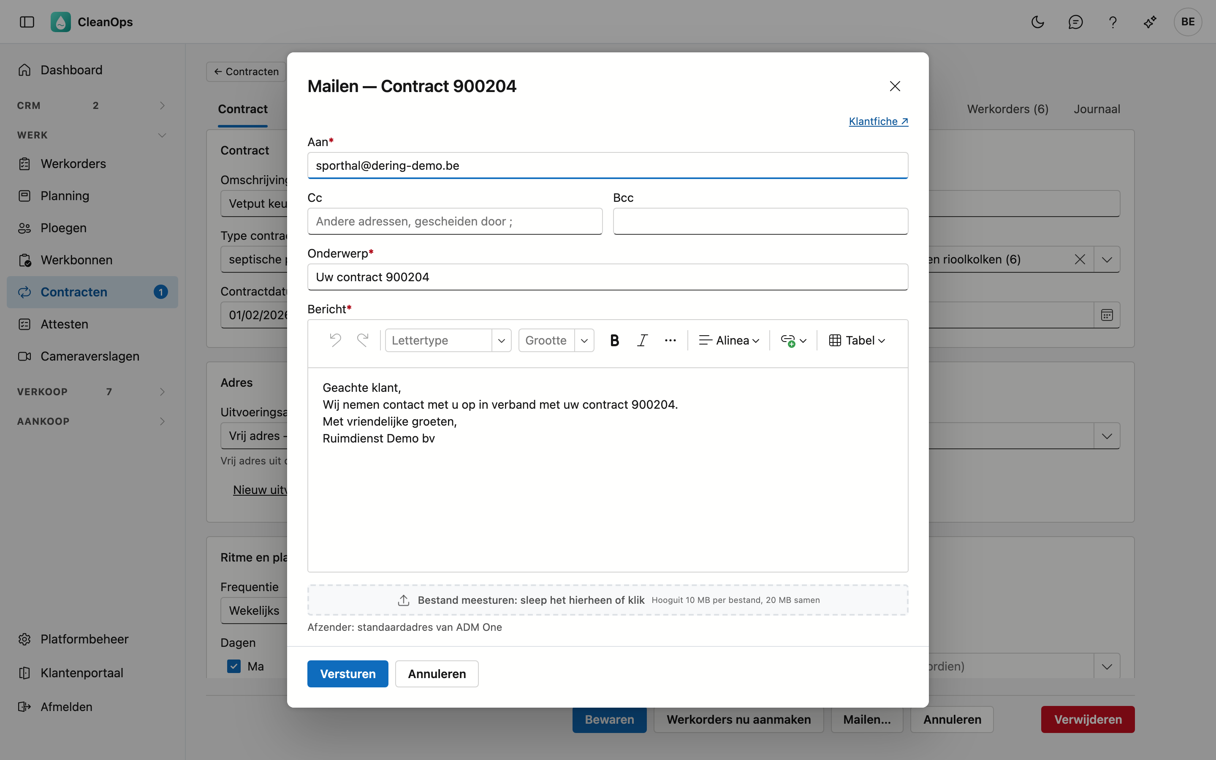Screen dimensions: 1216x760
Task: Click the CleanOps logo
Action: (x=61, y=22)
